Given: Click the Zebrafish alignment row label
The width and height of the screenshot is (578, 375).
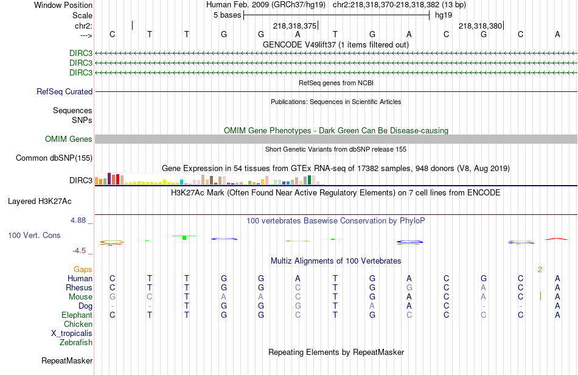Looking at the screenshot, I should coord(76,343).
